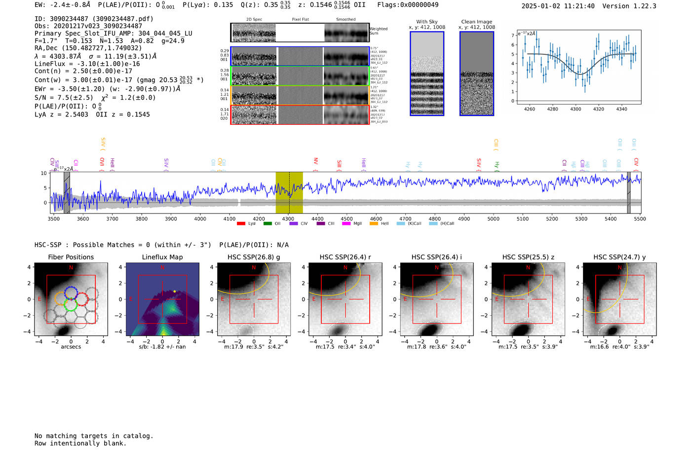Click the Pixel Flat column header
The image size is (691, 470).
click(300, 19)
